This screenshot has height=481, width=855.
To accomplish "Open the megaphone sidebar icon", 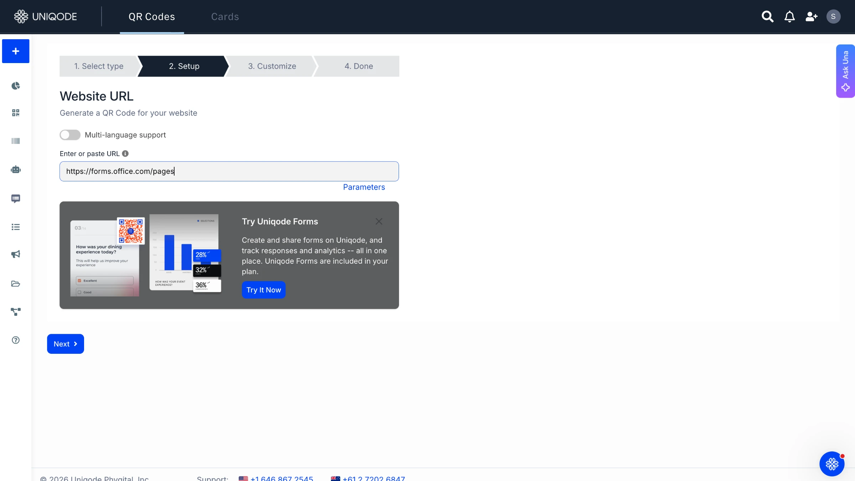I will point(16,254).
